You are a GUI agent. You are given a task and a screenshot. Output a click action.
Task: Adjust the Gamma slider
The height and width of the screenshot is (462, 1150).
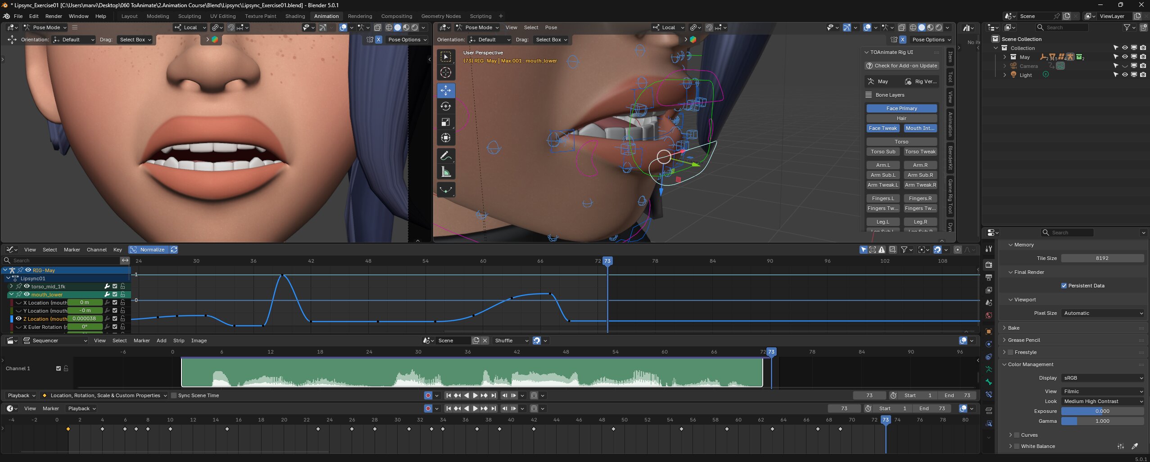click(x=1102, y=421)
